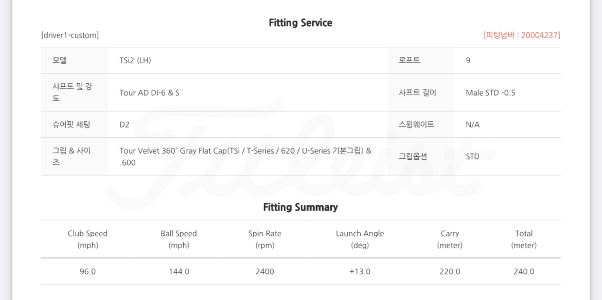The height and width of the screenshot is (300, 602).
Task: Click the red fitting number 20004237
Action: (x=522, y=35)
